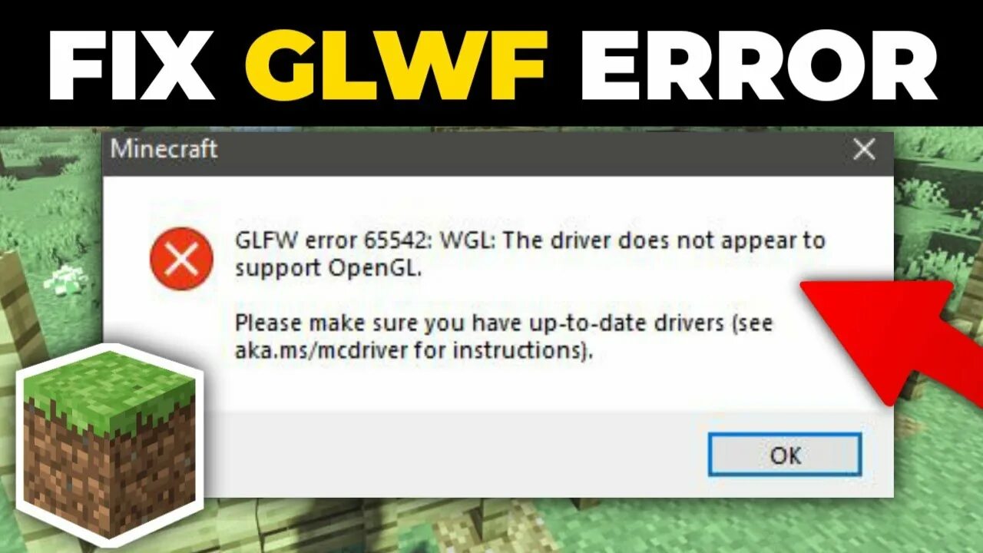This screenshot has height=553, width=983.
Task: Click the OK button in the dialog
Action: [x=785, y=455]
